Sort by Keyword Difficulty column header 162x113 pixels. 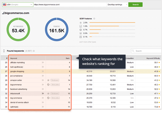coord(153,58)
